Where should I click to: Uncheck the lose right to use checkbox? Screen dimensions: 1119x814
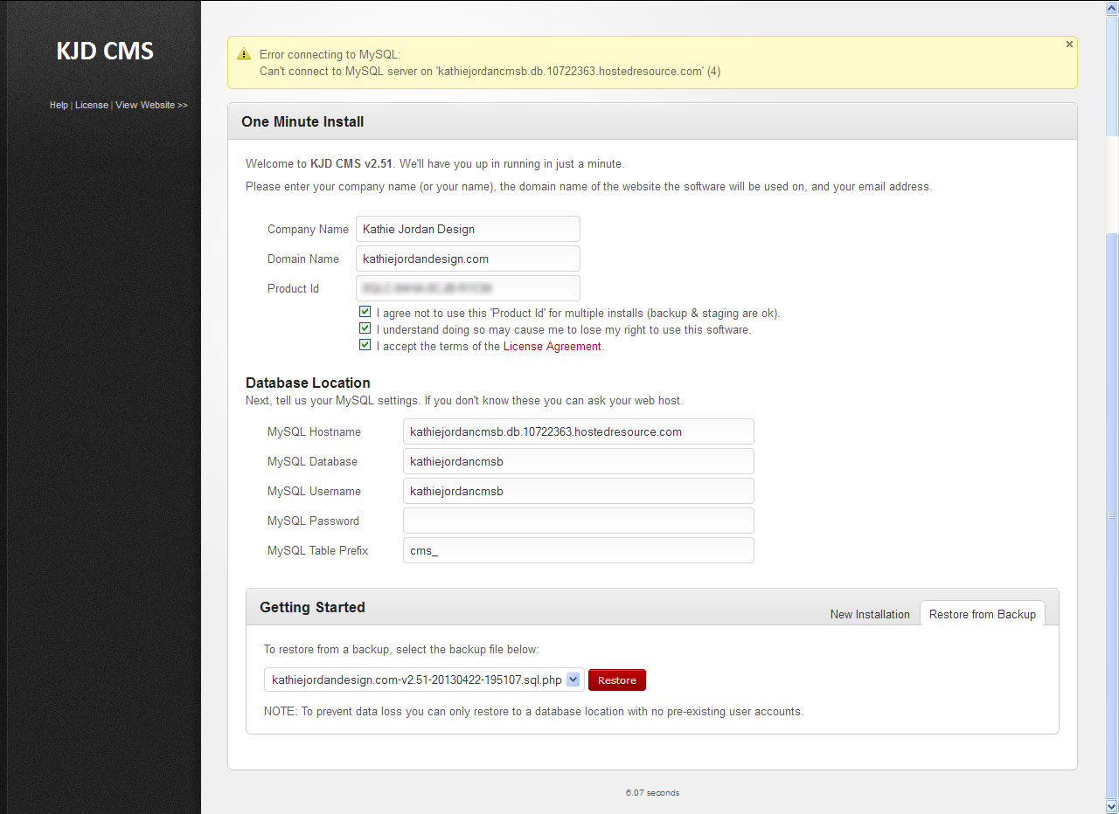click(x=365, y=328)
